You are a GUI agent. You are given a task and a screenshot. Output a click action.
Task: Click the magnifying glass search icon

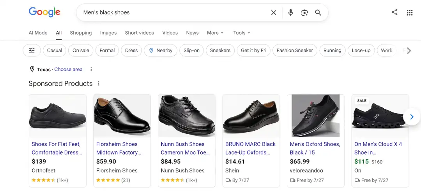pyautogui.click(x=318, y=12)
